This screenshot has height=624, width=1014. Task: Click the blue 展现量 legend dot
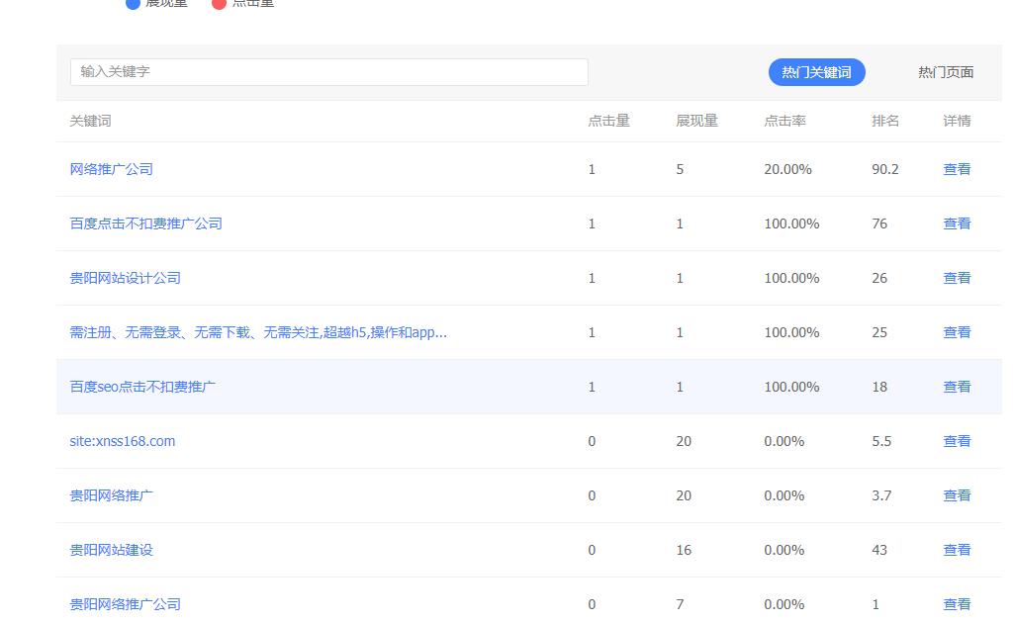134,4
